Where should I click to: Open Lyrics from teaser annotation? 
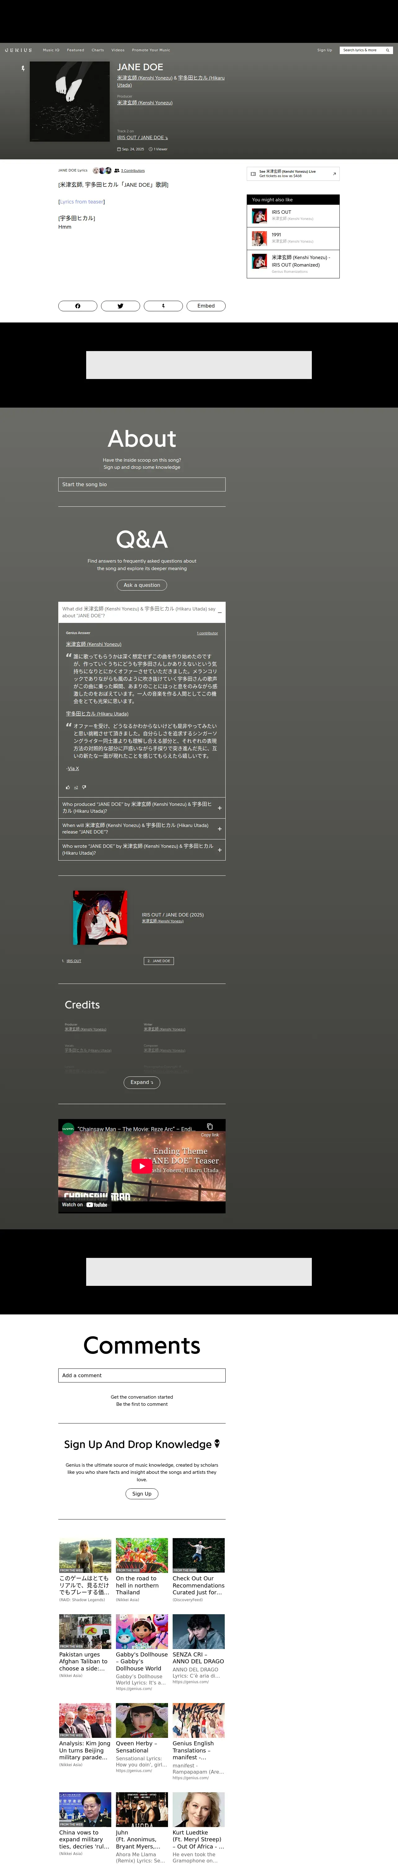pos(82,202)
